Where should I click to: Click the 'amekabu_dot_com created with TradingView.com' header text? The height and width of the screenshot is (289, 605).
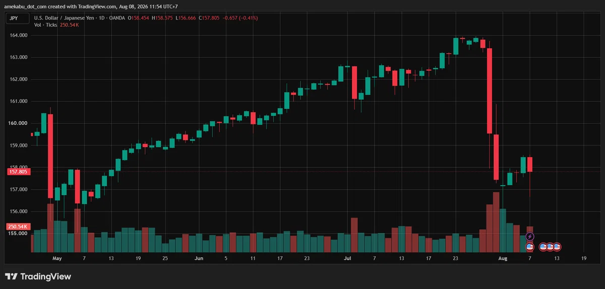(59, 6)
